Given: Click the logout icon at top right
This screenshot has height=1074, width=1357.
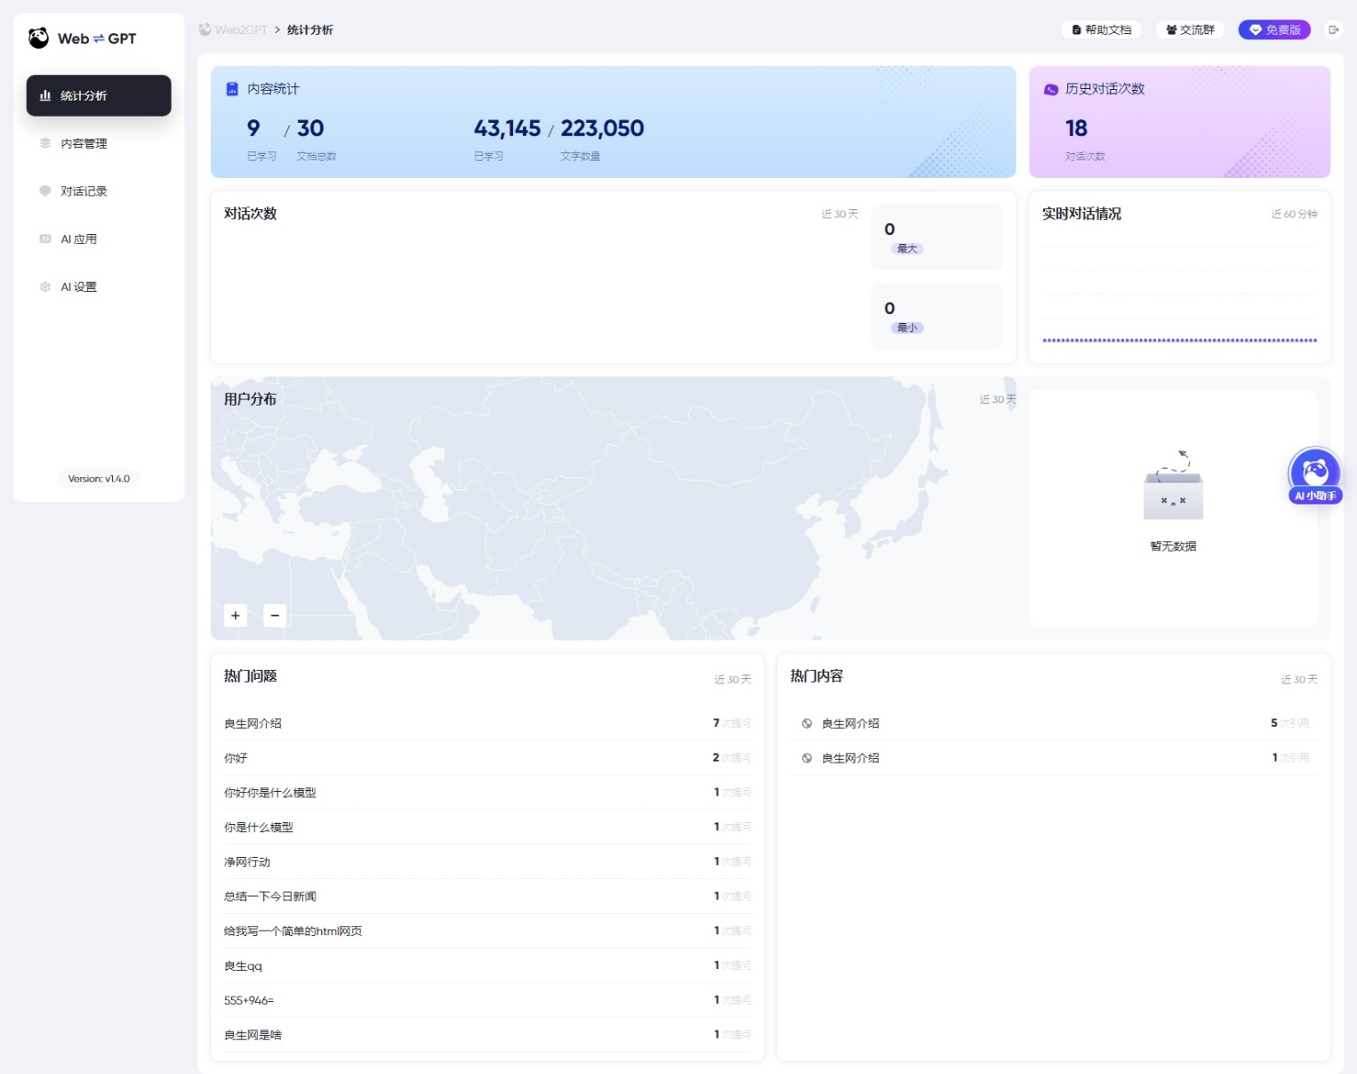Looking at the screenshot, I should (x=1333, y=29).
